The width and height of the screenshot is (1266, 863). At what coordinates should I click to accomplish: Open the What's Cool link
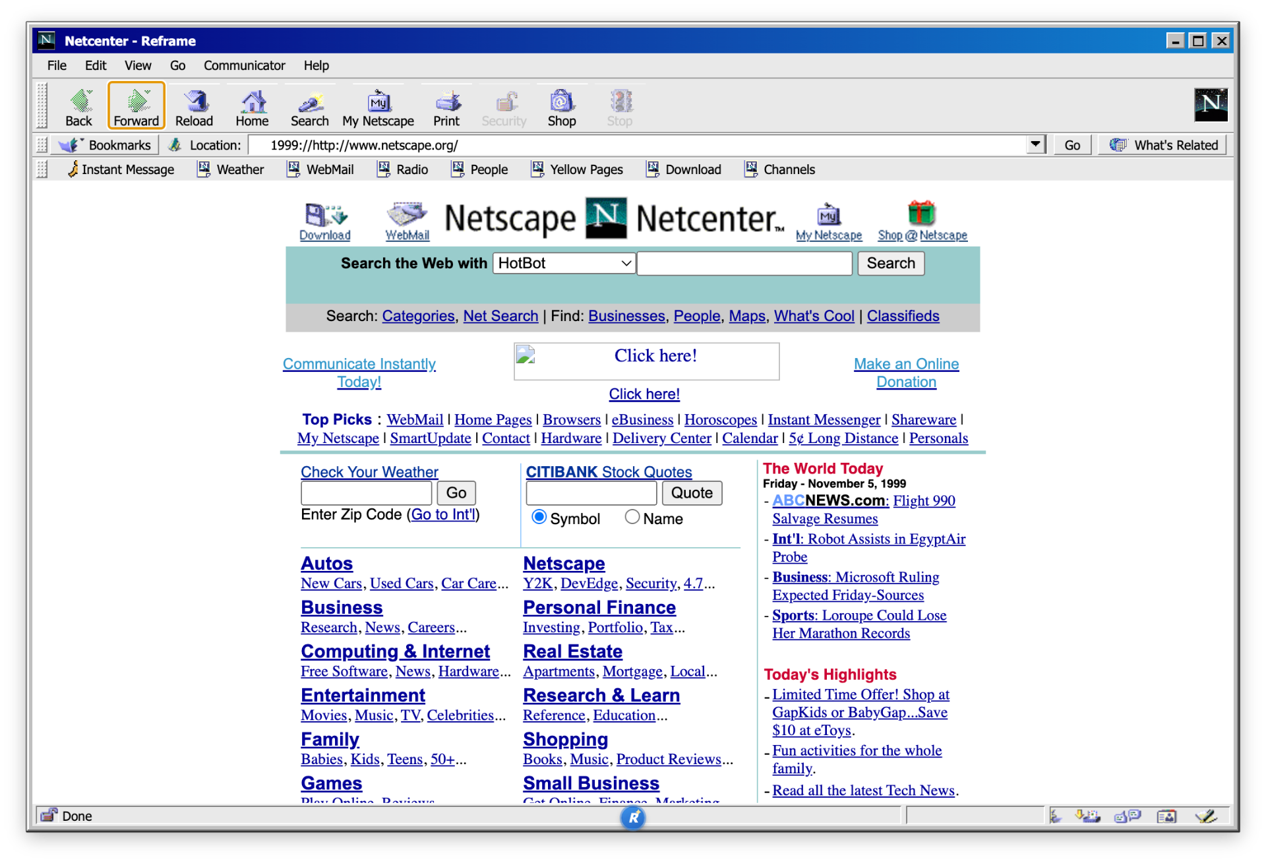click(x=814, y=316)
